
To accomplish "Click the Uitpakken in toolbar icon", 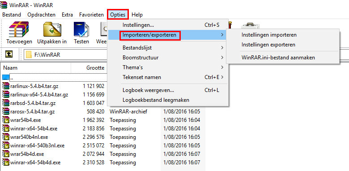I will (52, 29).
